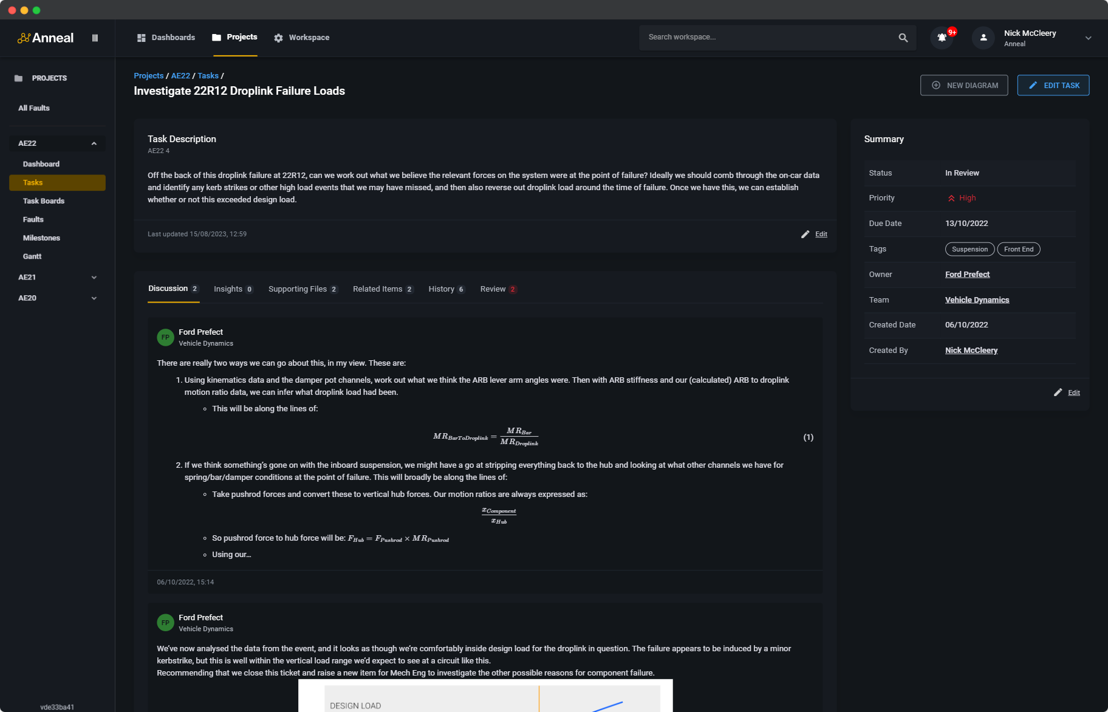Image resolution: width=1108 pixels, height=712 pixels.
Task: Click the AE22 breadcrumb link
Action: tap(180, 75)
